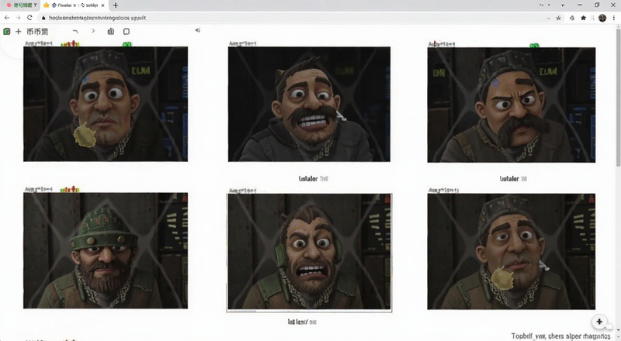The height and width of the screenshot is (341, 621).
Task: Click the undo-style arrow in page toolbar
Action: click(75, 31)
